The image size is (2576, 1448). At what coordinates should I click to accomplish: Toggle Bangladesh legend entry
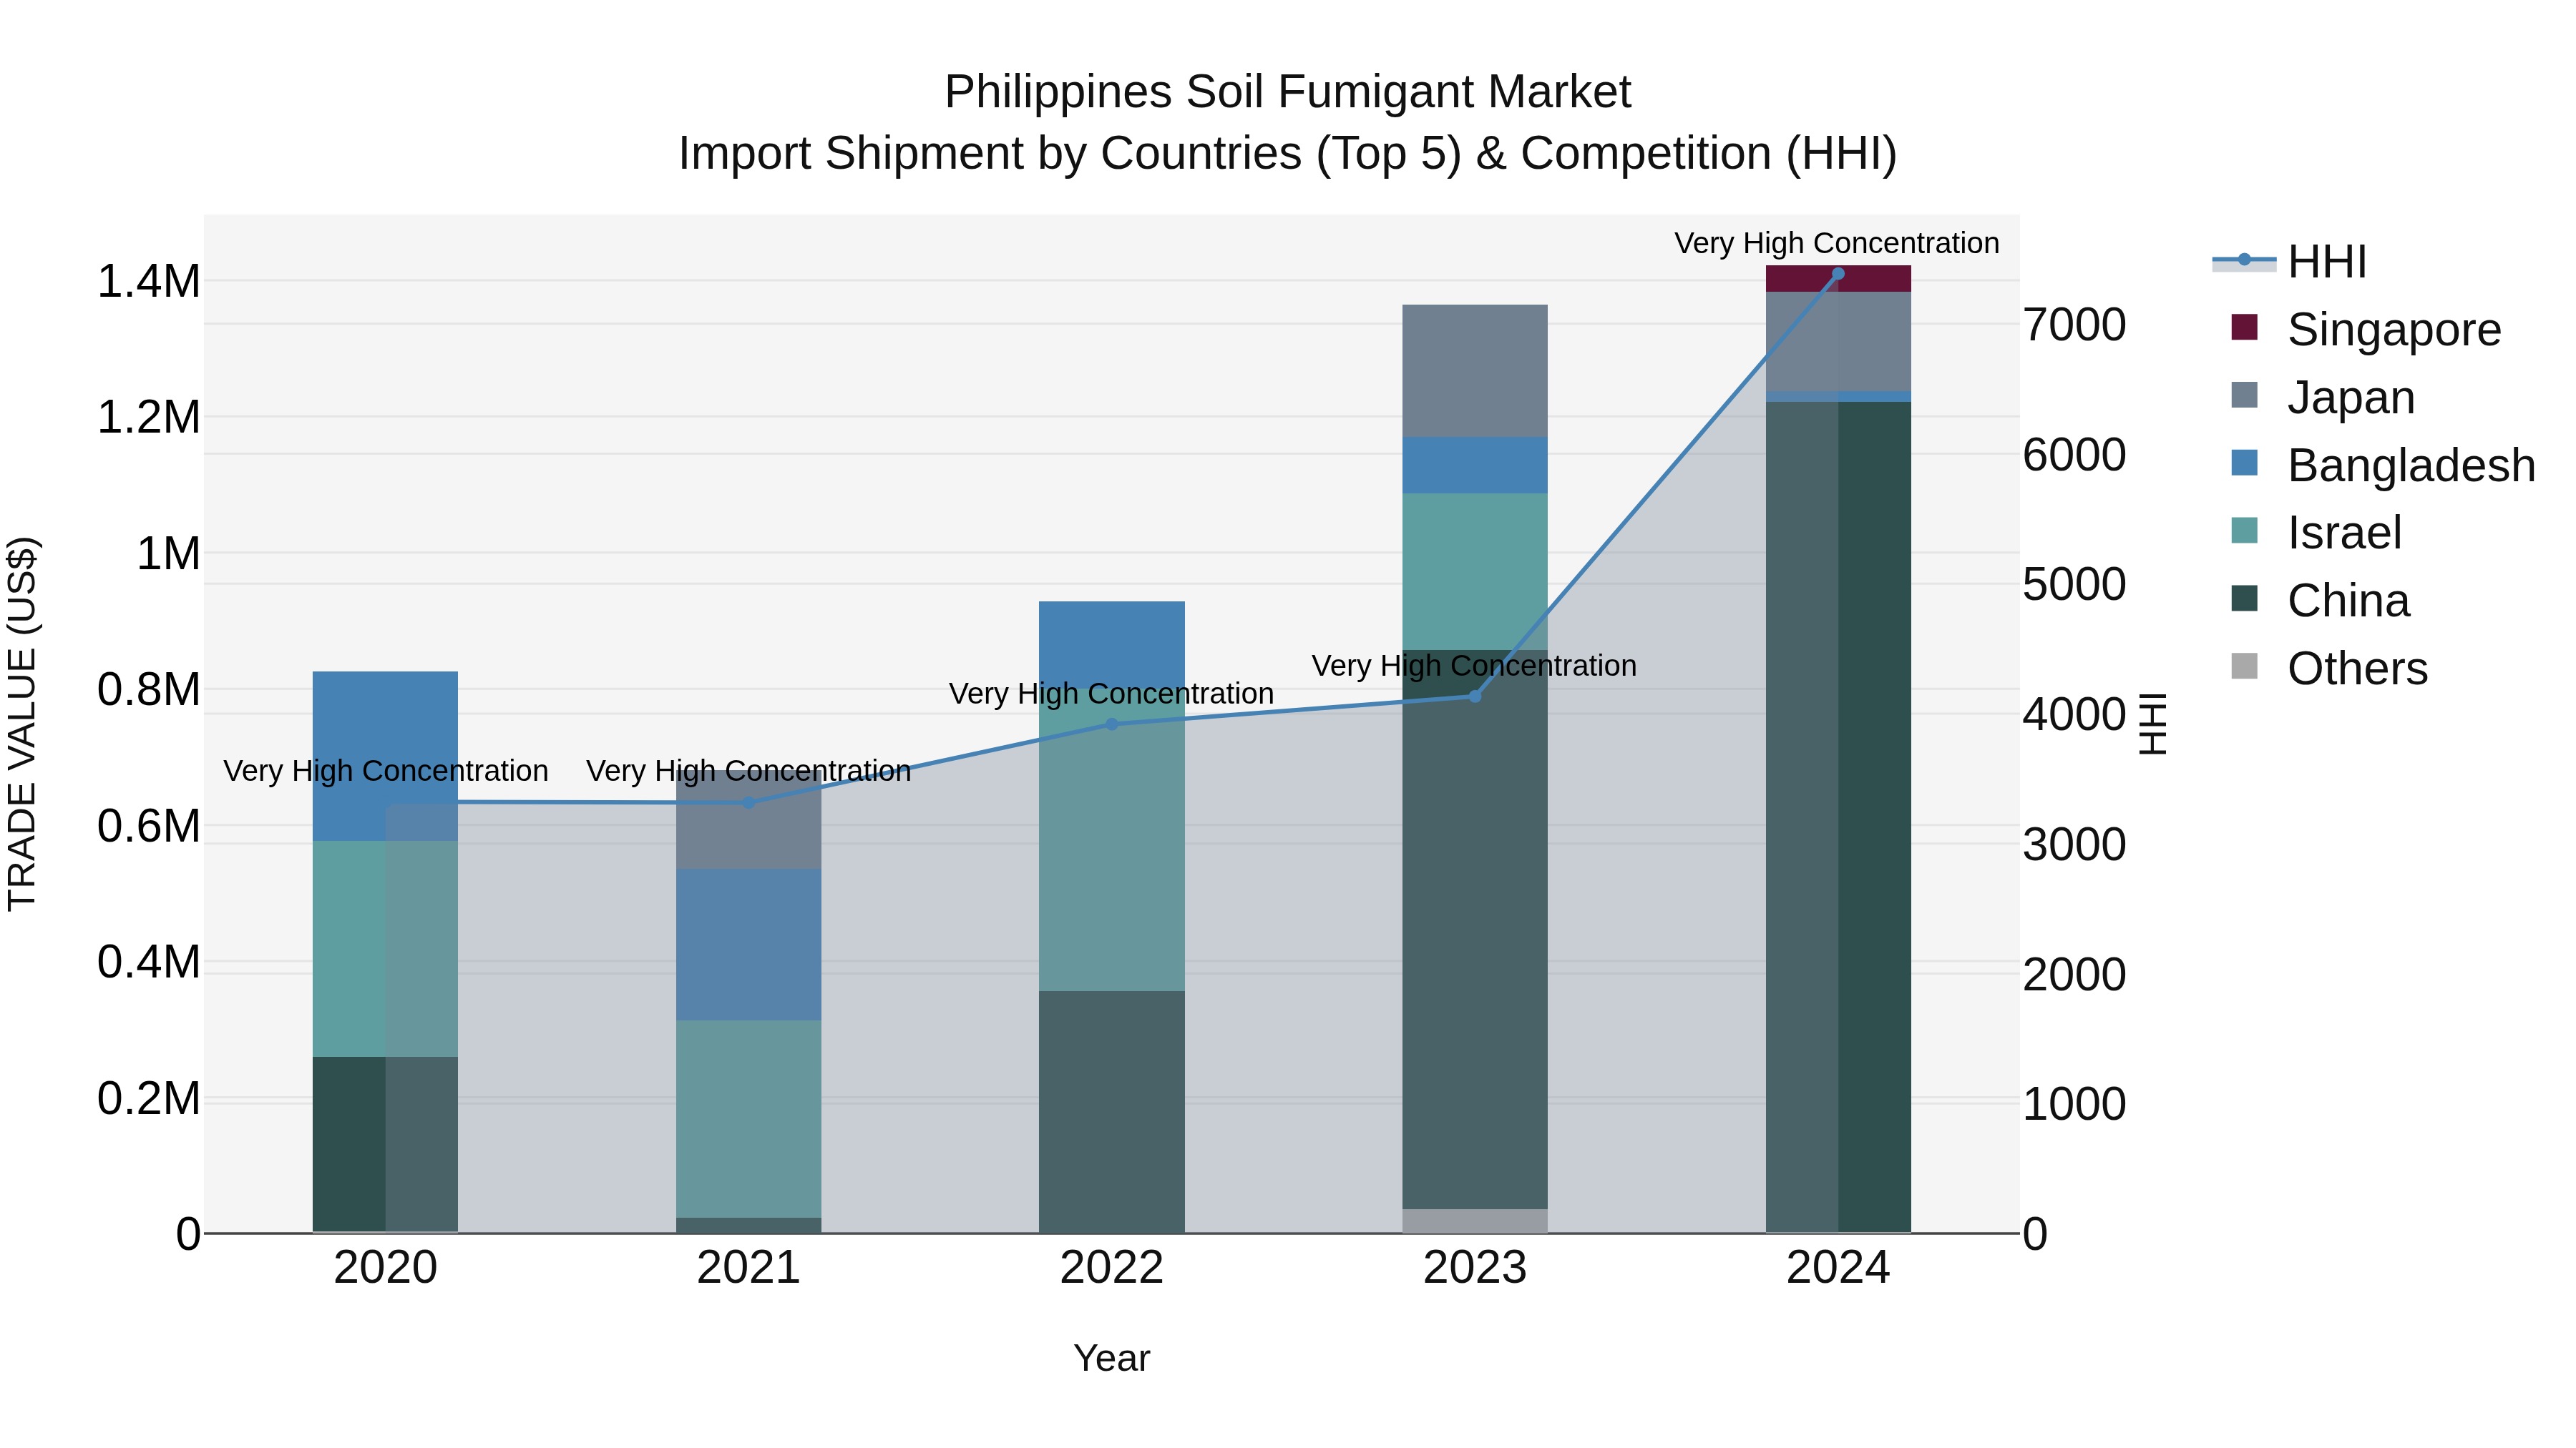click(2383, 465)
